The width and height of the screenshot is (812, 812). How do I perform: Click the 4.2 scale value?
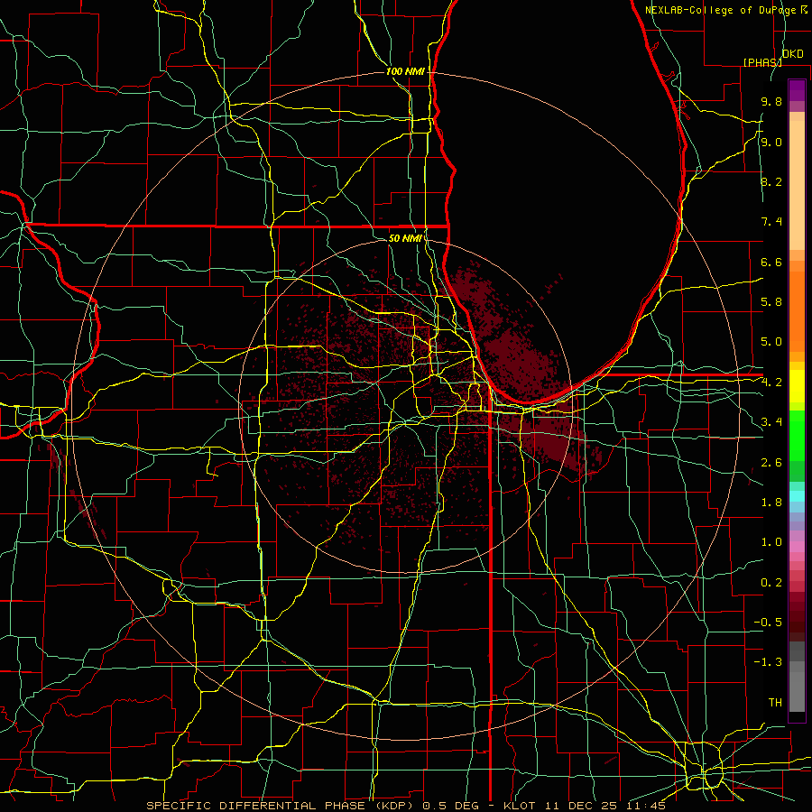771,383
